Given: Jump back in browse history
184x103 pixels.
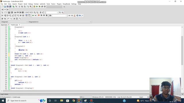Looking at the screenshot, I should [x=33, y=15].
